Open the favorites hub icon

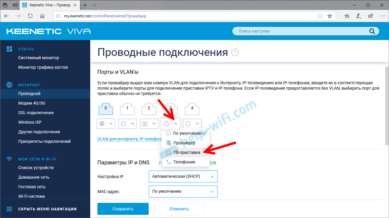click(347, 16)
